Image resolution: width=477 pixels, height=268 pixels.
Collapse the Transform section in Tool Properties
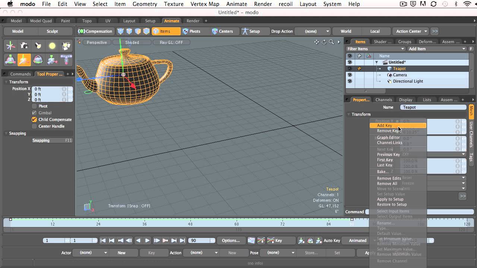[6, 82]
